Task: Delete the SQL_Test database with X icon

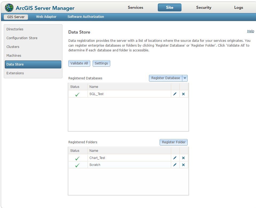Action: [x=183, y=94]
